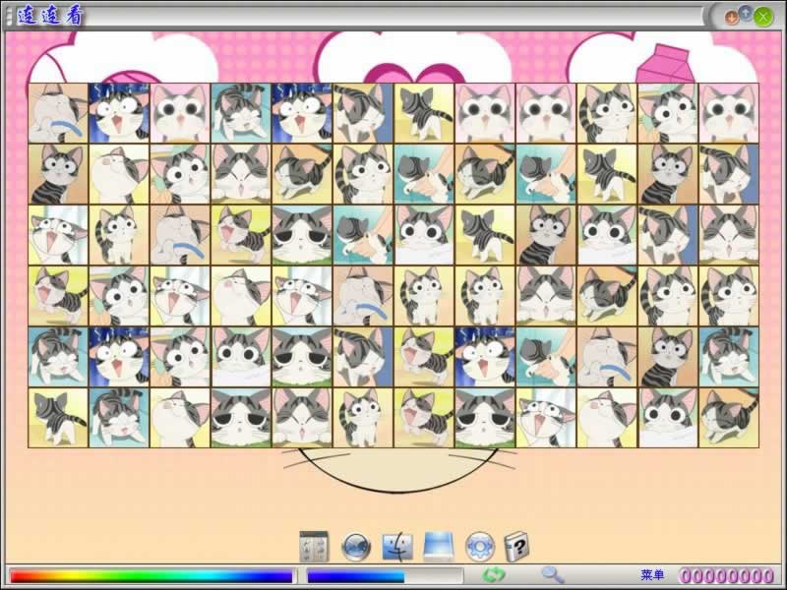This screenshot has height=590, width=787.
Task: Open the help book with question mark
Action: [x=516, y=547]
